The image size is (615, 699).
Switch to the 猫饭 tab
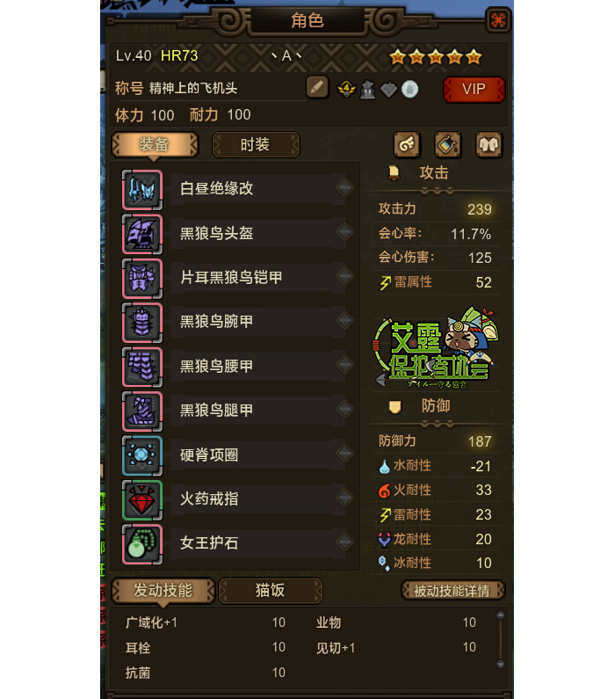click(271, 591)
